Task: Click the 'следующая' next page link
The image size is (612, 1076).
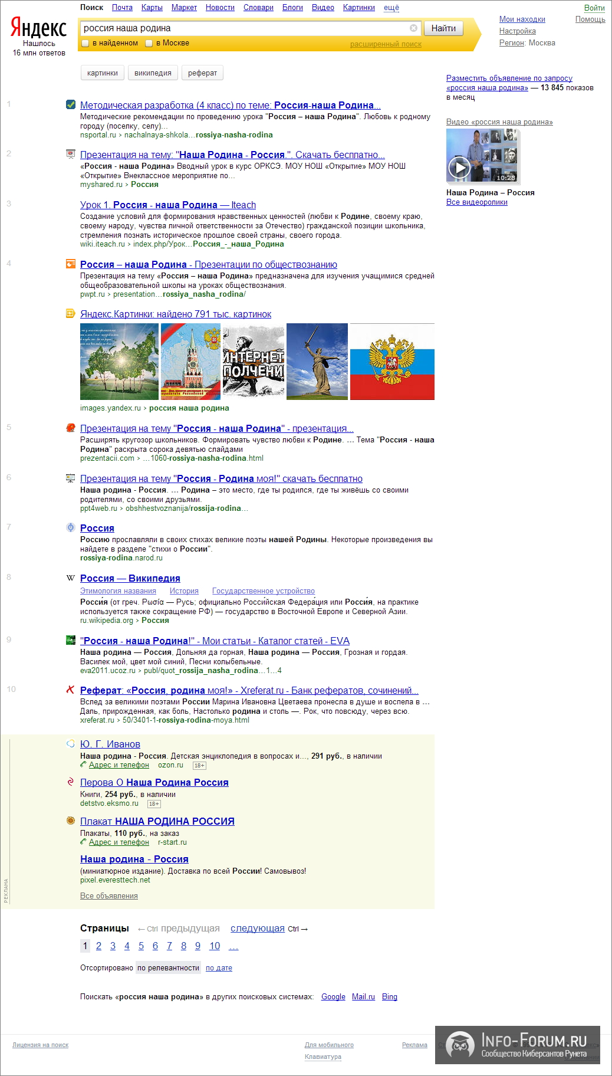Action: tap(258, 929)
